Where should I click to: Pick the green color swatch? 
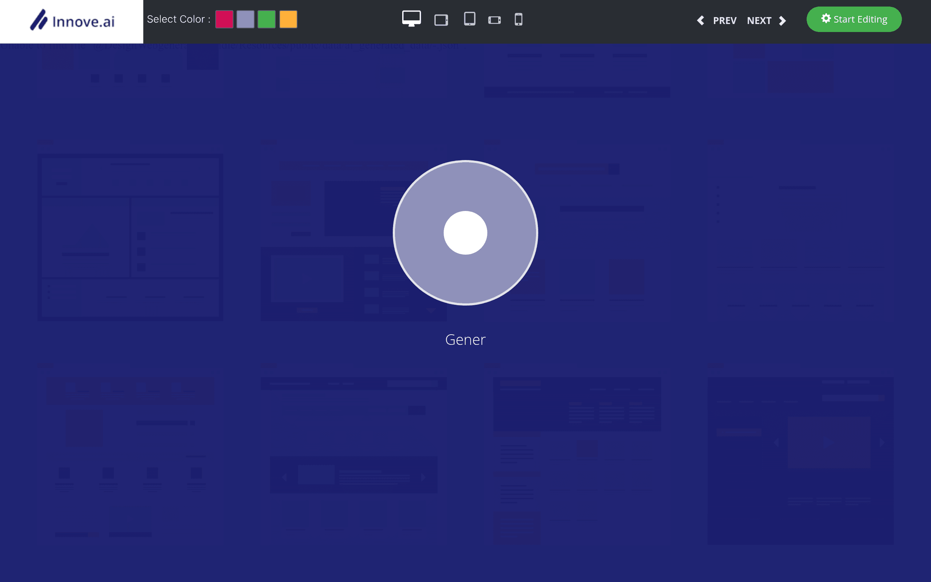267,19
